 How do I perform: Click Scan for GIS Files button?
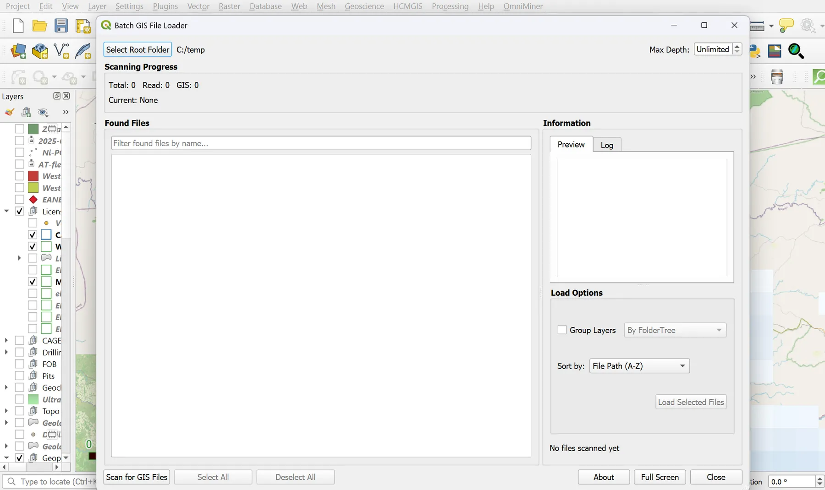pyautogui.click(x=137, y=477)
